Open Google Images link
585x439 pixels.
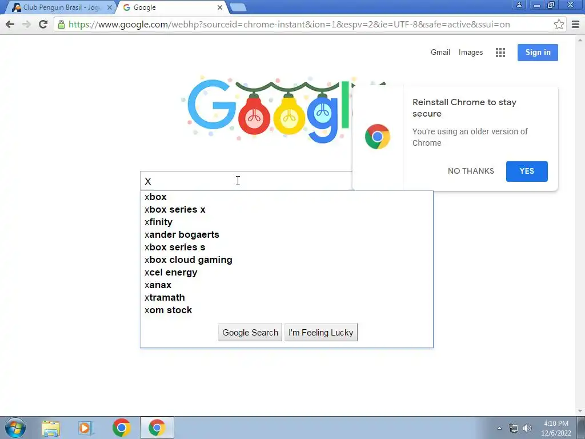click(x=471, y=52)
